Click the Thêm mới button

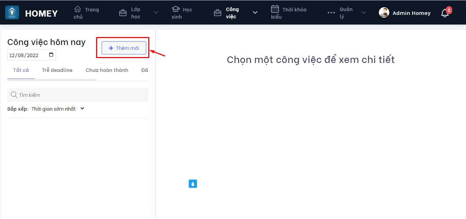[x=123, y=48]
